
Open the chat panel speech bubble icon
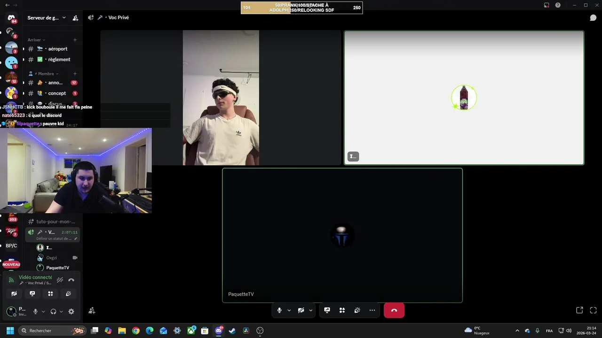tap(593, 18)
